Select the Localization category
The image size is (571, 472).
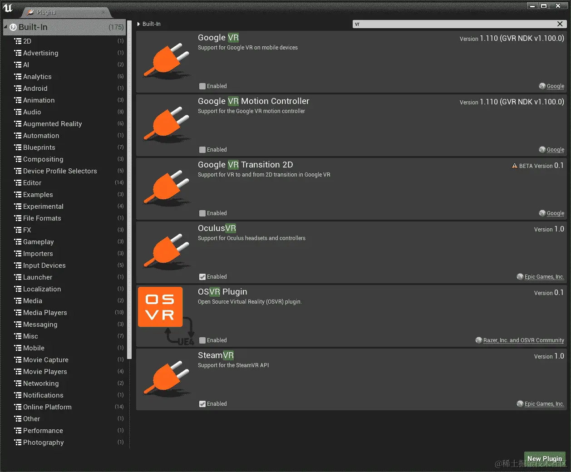[x=65, y=289]
